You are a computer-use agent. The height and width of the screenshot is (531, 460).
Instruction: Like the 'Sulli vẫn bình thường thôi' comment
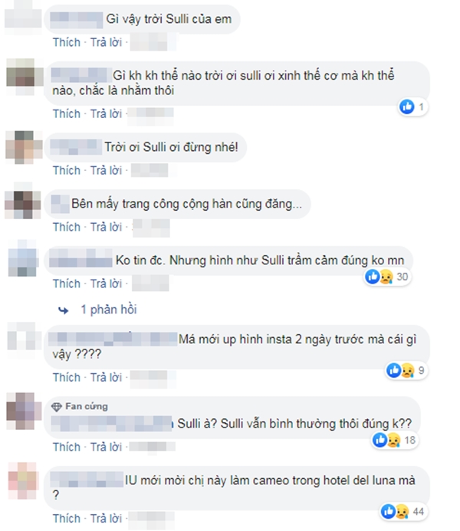click(x=67, y=447)
